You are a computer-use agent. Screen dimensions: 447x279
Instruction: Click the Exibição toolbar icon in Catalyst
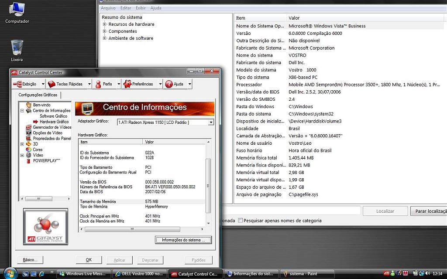(x=17, y=84)
